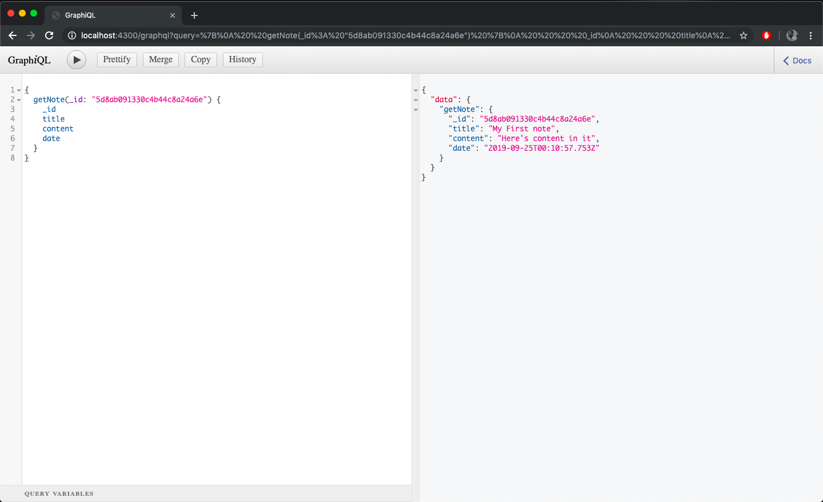
Task: Click the date value "2019-09-25T00:10:57.753Z"
Action: coord(542,148)
